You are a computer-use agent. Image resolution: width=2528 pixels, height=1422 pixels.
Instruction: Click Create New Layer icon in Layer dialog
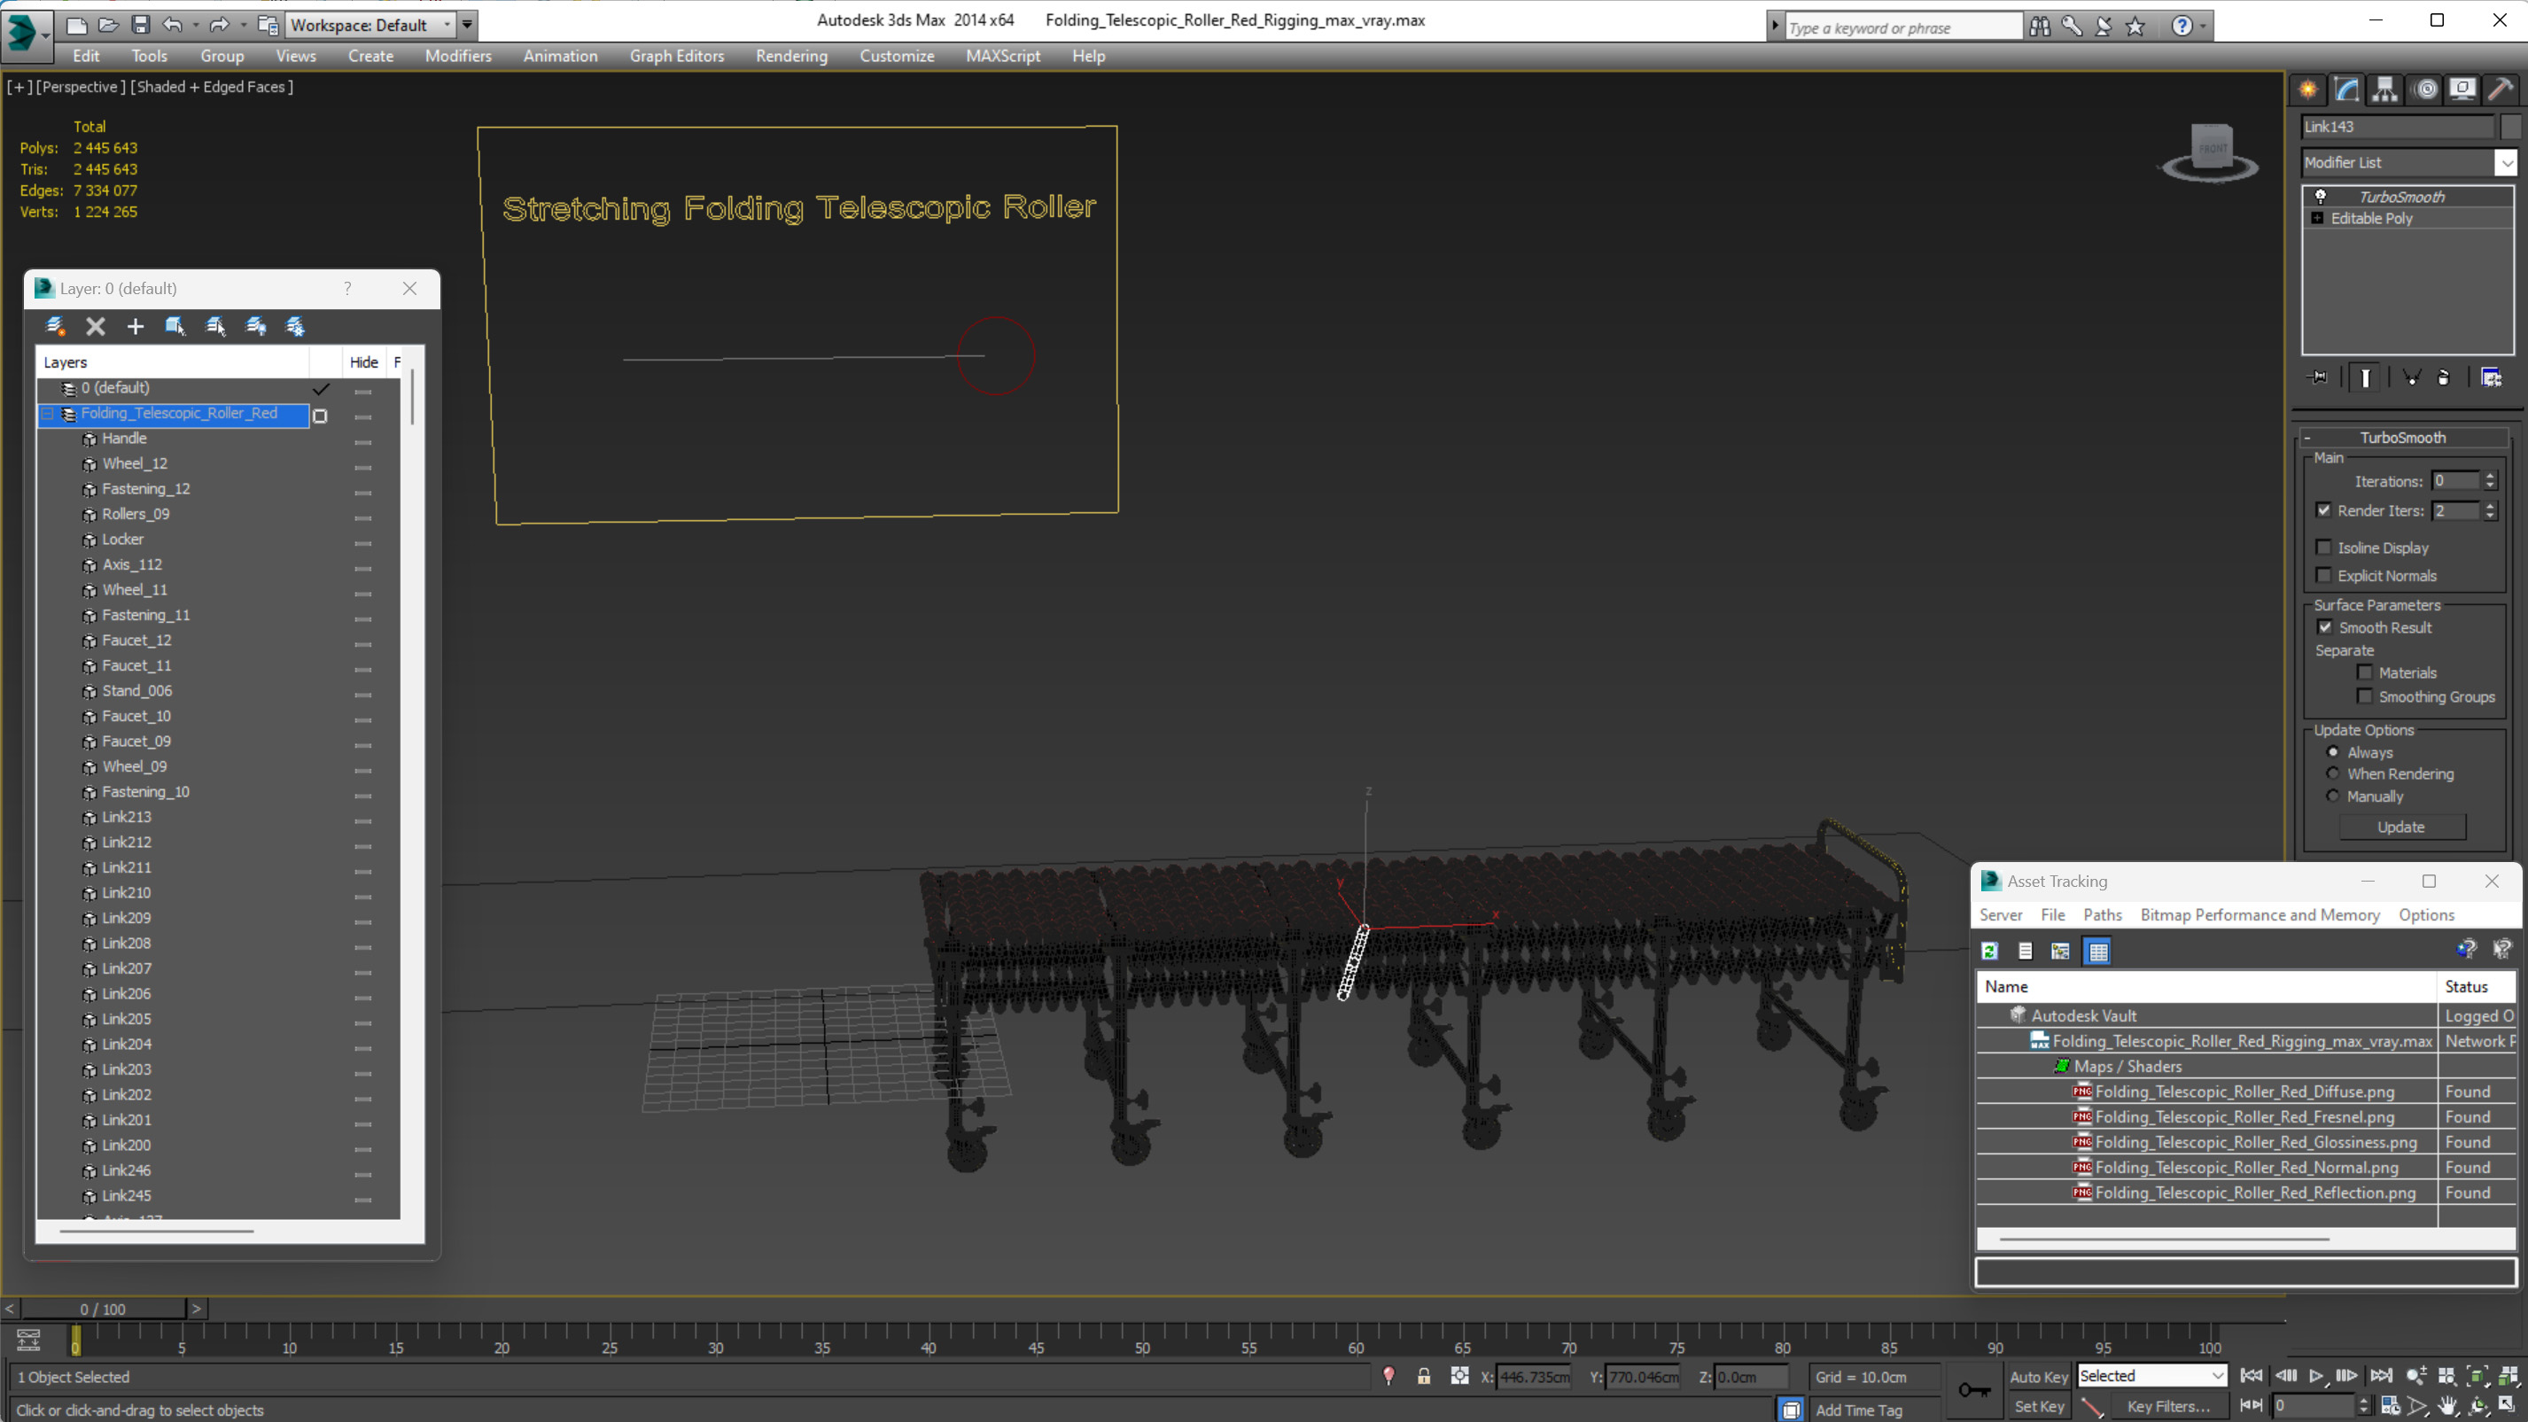(56, 326)
